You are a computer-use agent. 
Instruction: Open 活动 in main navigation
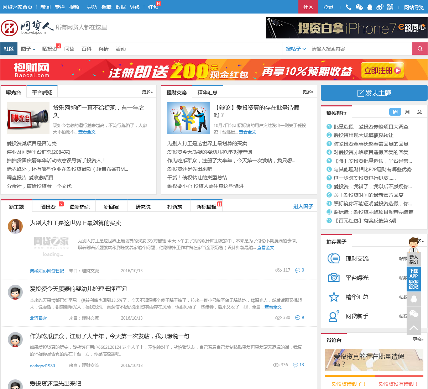(x=121, y=49)
